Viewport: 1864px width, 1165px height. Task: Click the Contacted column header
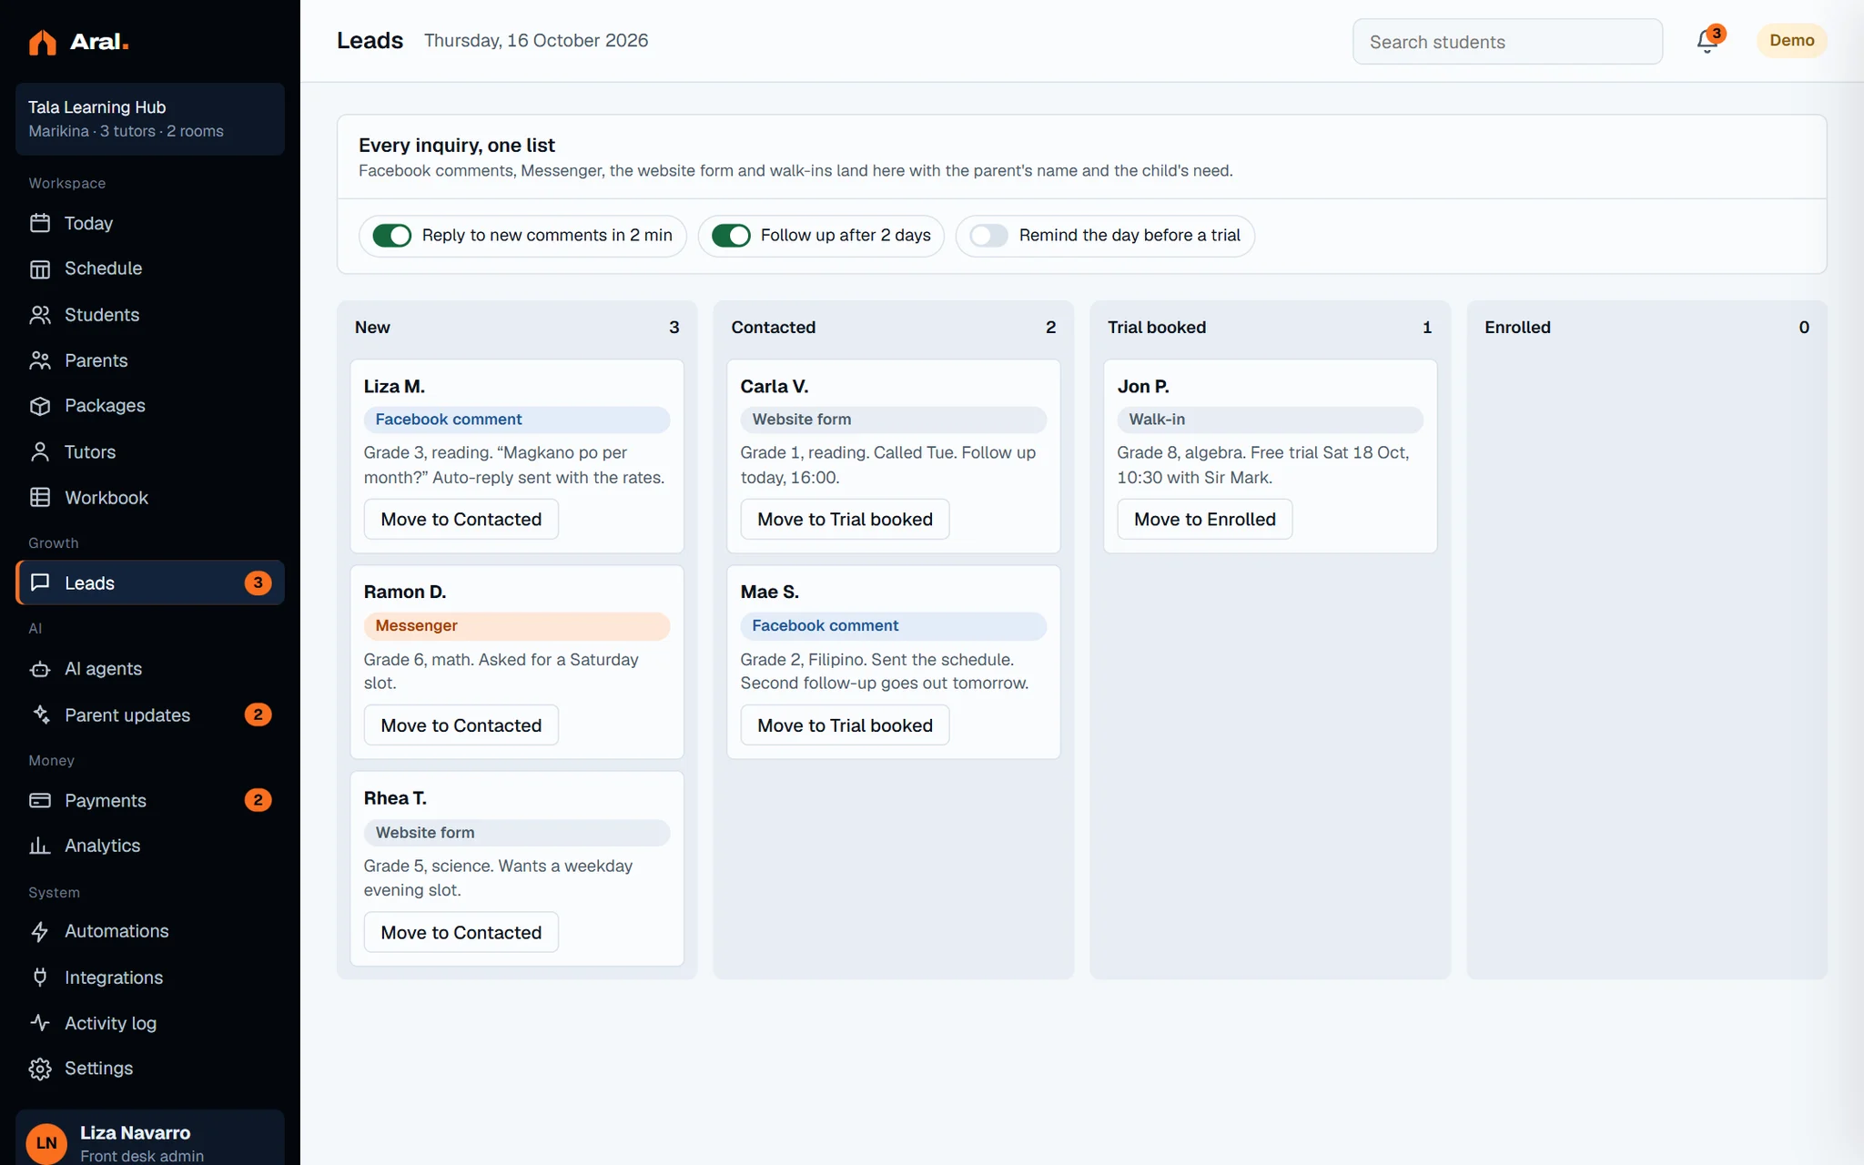pos(893,328)
